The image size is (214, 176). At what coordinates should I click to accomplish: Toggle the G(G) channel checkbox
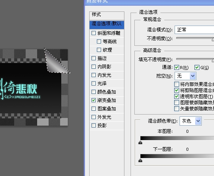coord(197,67)
